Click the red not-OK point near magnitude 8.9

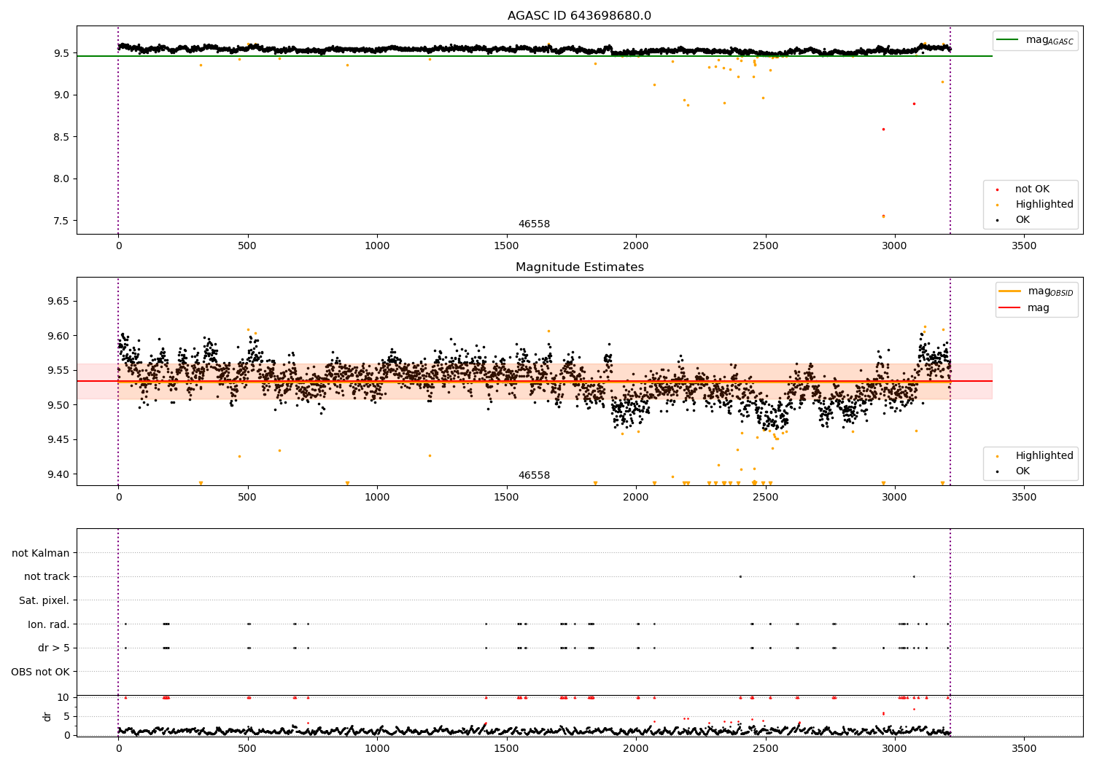tap(914, 103)
